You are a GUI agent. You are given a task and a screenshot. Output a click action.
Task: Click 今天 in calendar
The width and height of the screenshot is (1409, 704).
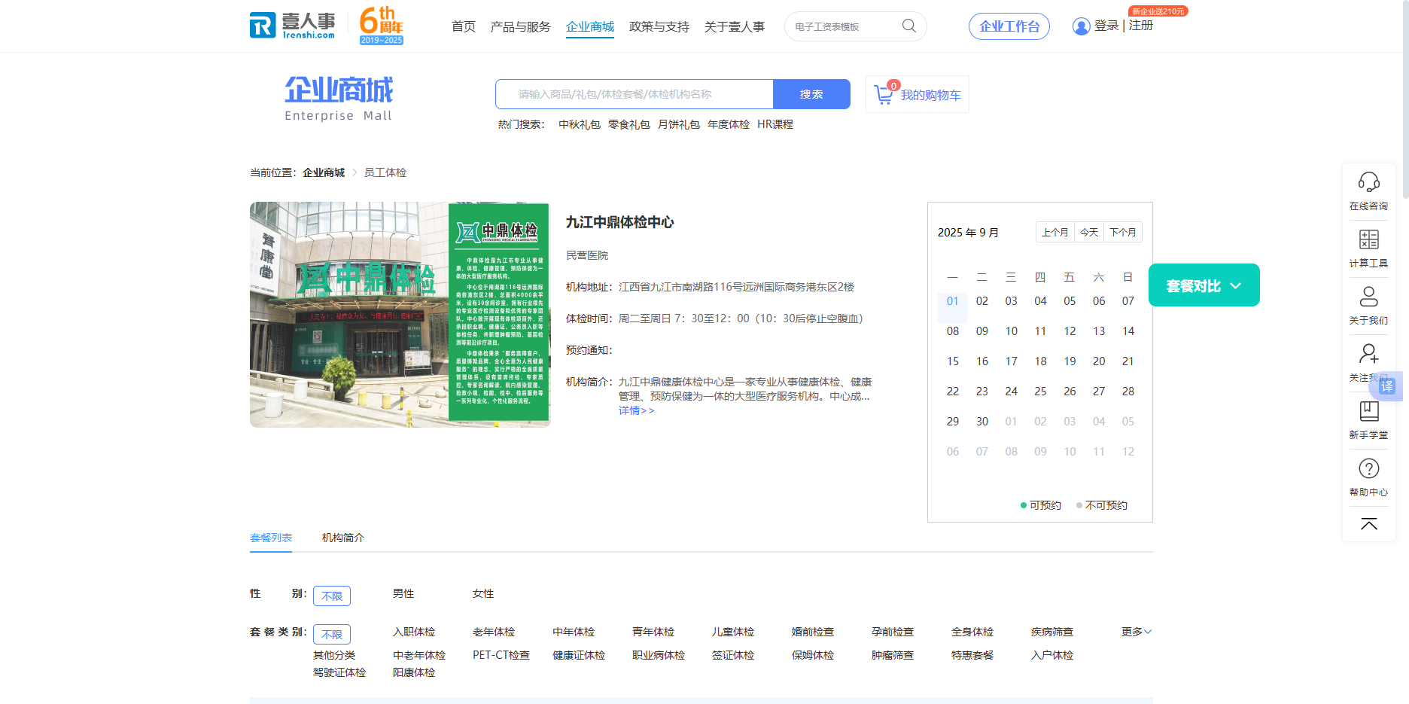coord(1089,232)
